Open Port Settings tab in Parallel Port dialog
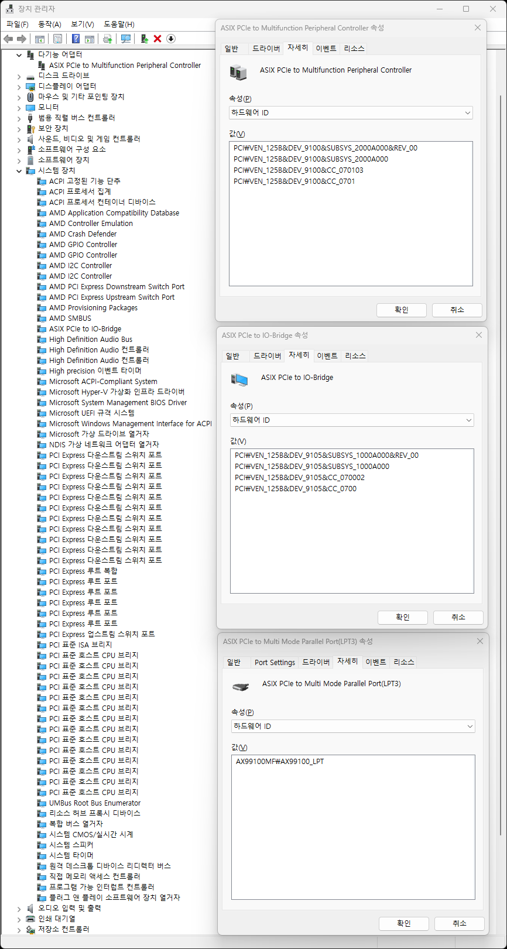 (275, 662)
